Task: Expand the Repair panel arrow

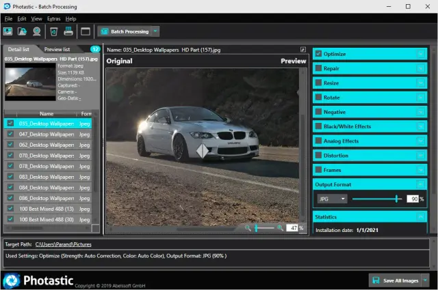Action: click(x=421, y=68)
